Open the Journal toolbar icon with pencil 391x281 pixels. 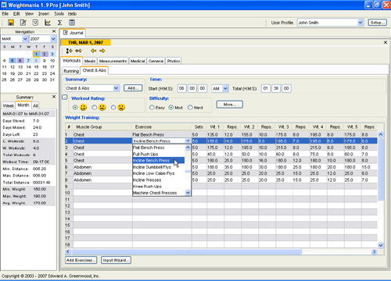(23, 23)
